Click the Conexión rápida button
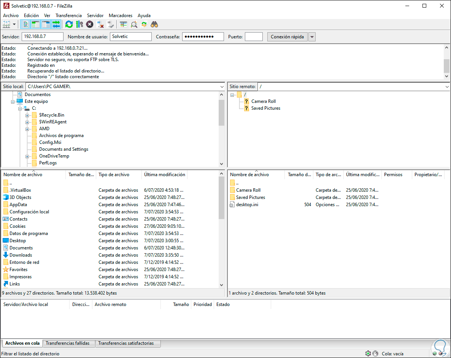 point(287,37)
